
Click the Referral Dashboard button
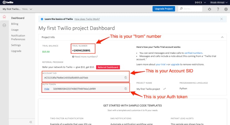pyautogui.click(x=108, y=67)
